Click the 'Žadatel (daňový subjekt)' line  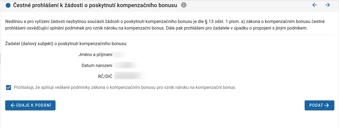pos(66,43)
